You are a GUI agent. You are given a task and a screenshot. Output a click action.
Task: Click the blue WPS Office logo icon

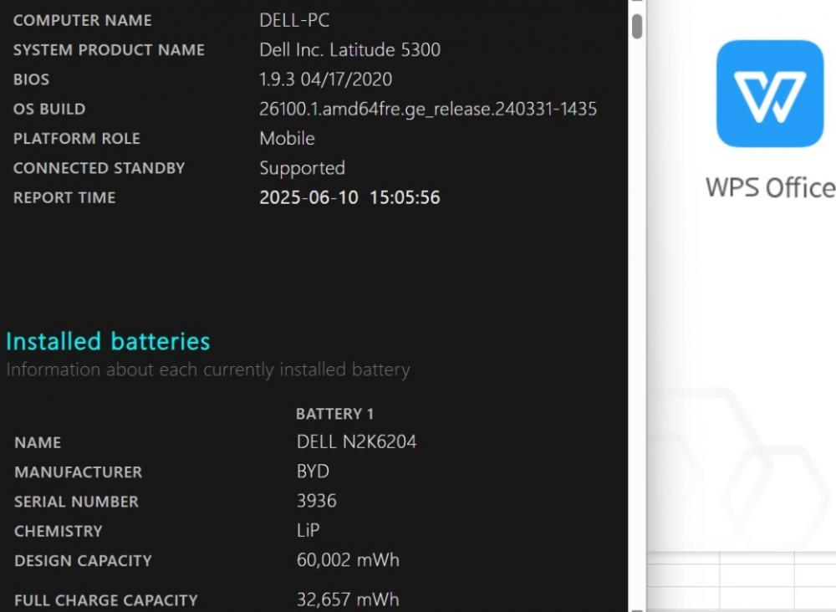[x=770, y=94]
